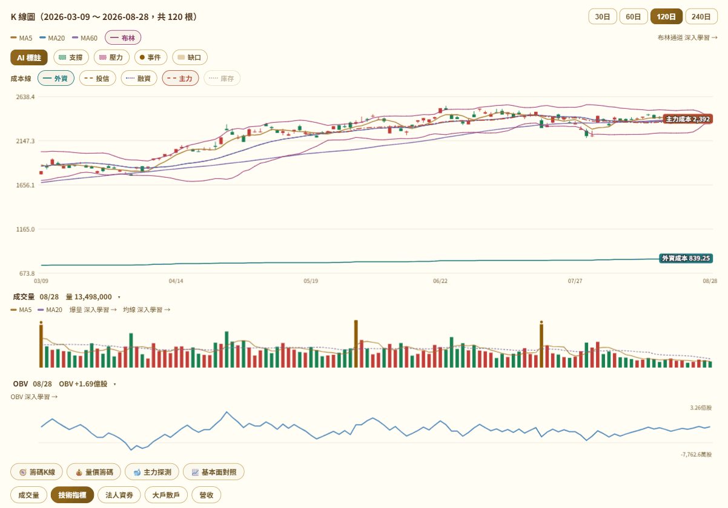Open the 主力探測 view
The height and width of the screenshot is (508, 728).
tap(152, 472)
